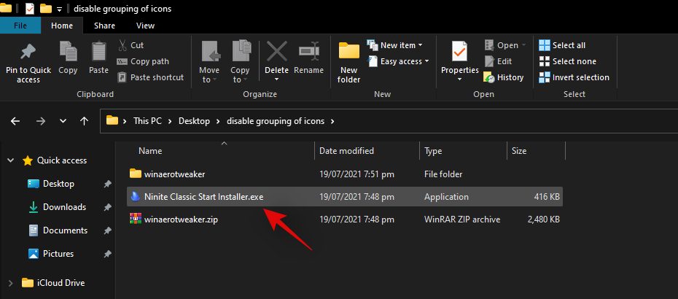Open the File menu tab
Screen dimensions: 678x299
coord(20,26)
